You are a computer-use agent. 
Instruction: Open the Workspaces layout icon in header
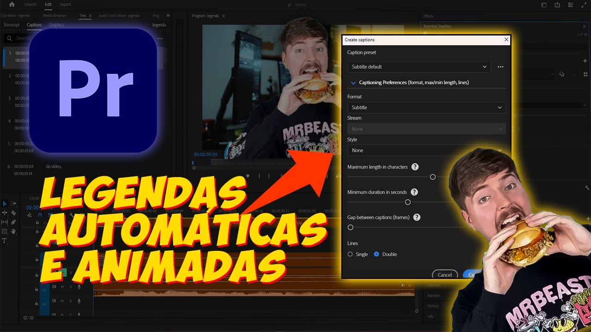point(544,5)
